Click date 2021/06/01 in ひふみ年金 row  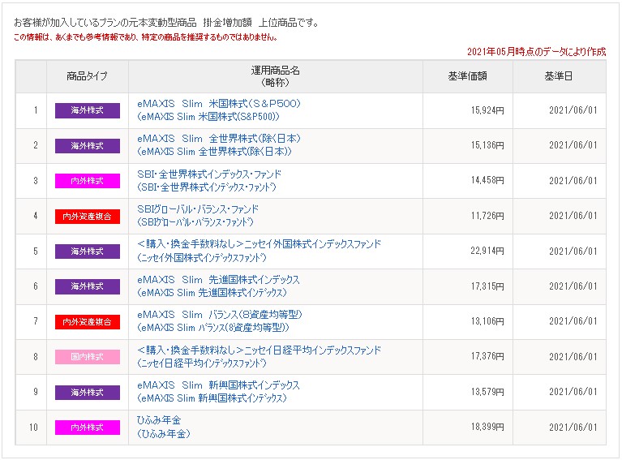coord(573,427)
